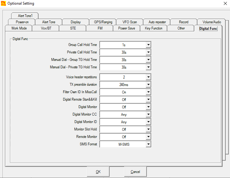Image resolution: width=230 pixels, height=178 pixels.
Task: Switch to Auto repeater tab
Action: (157, 22)
